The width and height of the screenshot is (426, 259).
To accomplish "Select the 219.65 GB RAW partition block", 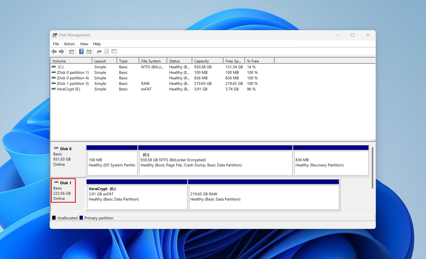I will [x=264, y=194].
